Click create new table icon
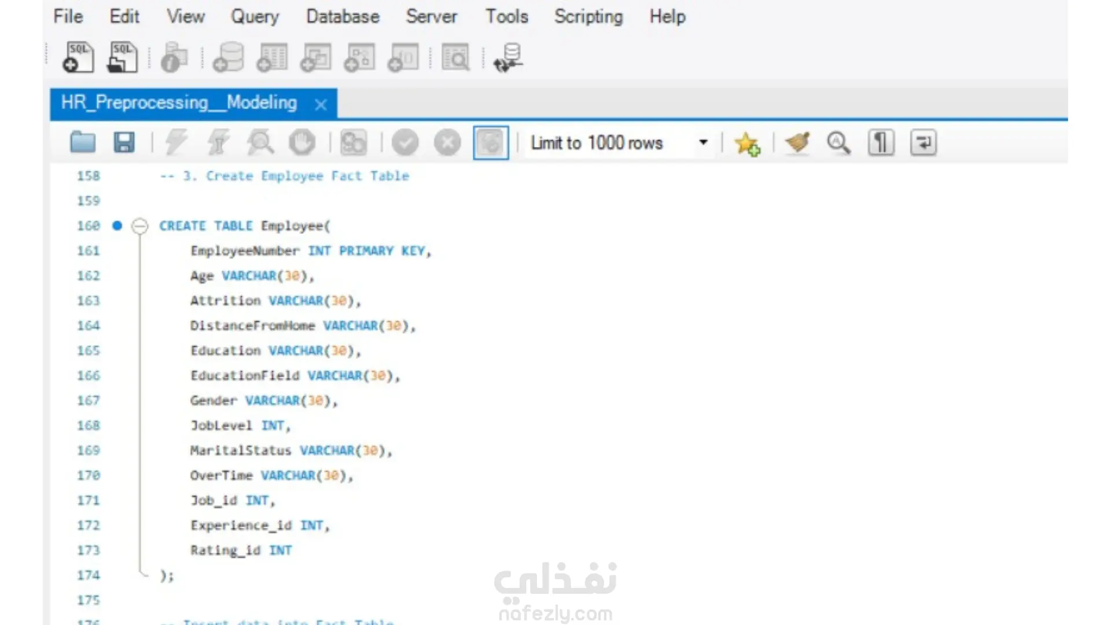1111x625 pixels. [x=272, y=57]
